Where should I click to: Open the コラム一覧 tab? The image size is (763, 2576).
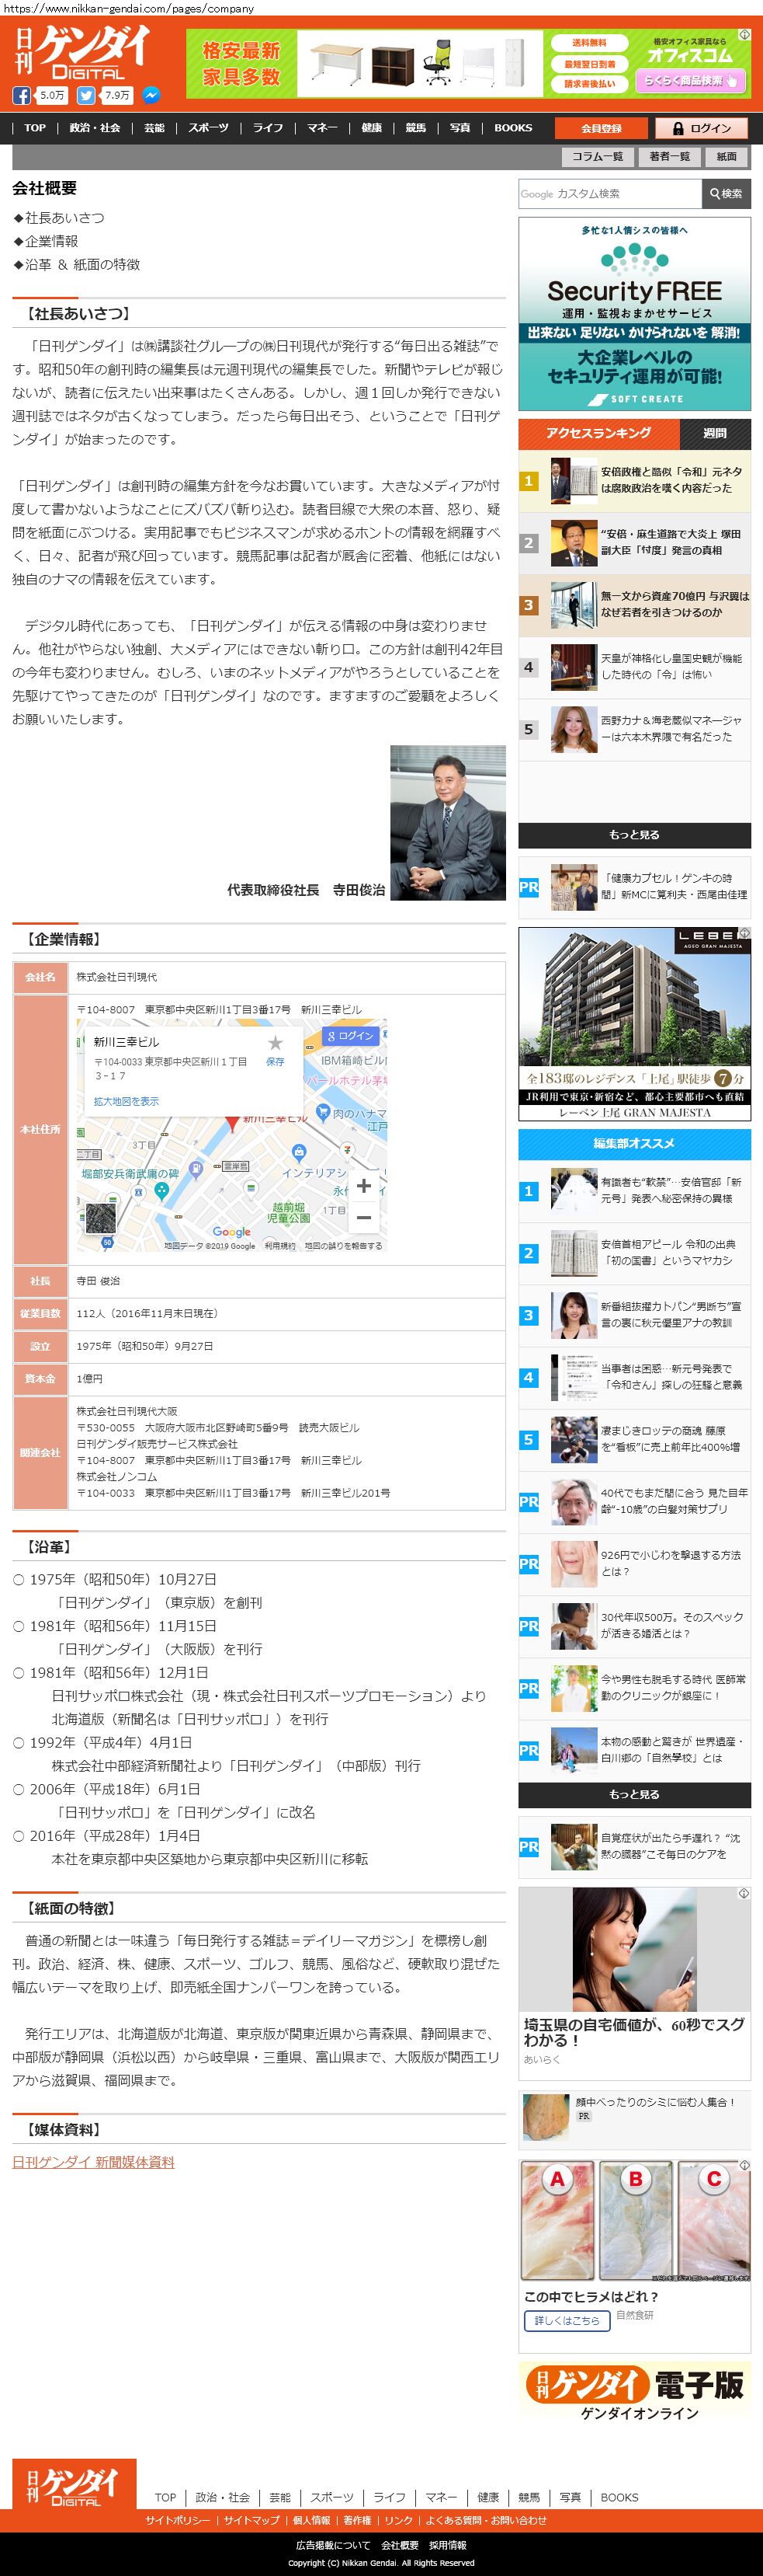(597, 157)
